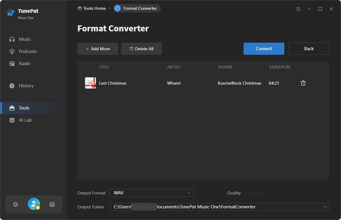Open the Quality dropdown
Viewport: 341px width, 220px height.
pos(288,193)
